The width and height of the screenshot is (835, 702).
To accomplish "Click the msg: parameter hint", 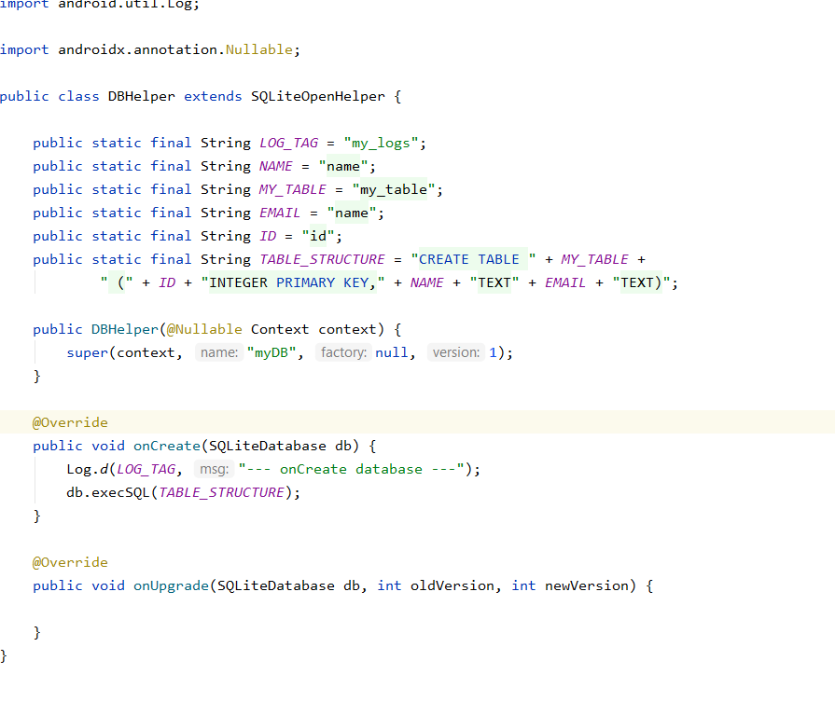I will (214, 469).
